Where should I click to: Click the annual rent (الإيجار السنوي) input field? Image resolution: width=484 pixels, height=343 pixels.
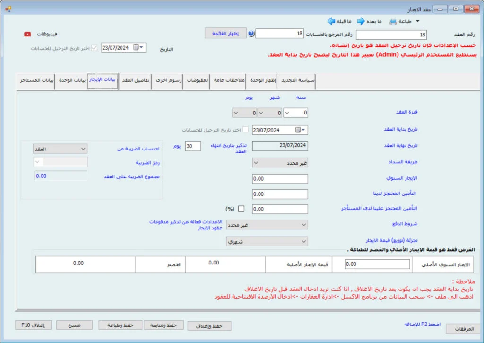click(x=280, y=179)
